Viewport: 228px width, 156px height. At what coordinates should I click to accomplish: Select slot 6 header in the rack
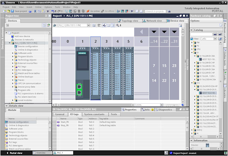(141, 42)
